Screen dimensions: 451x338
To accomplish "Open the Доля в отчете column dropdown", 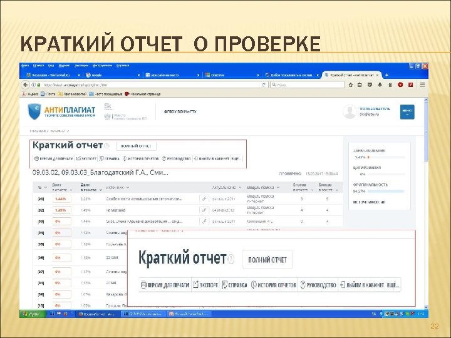I will coord(71,190).
